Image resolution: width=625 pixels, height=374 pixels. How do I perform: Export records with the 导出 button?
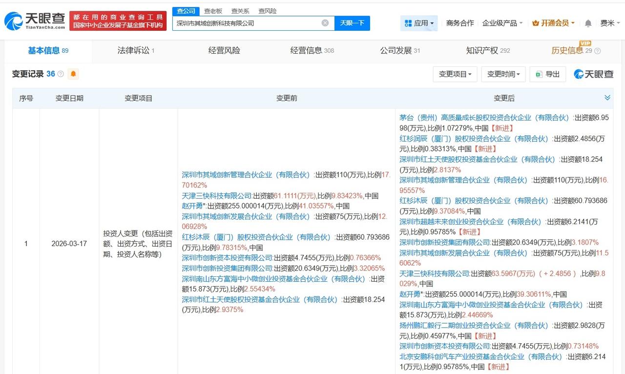(x=547, y=74)
